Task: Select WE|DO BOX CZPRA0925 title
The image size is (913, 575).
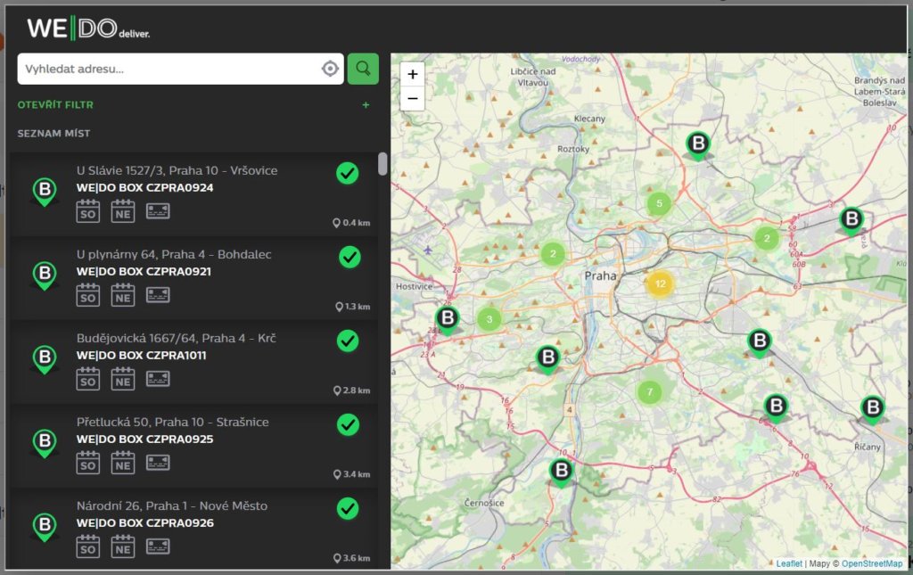Action: tap(145, 439)
